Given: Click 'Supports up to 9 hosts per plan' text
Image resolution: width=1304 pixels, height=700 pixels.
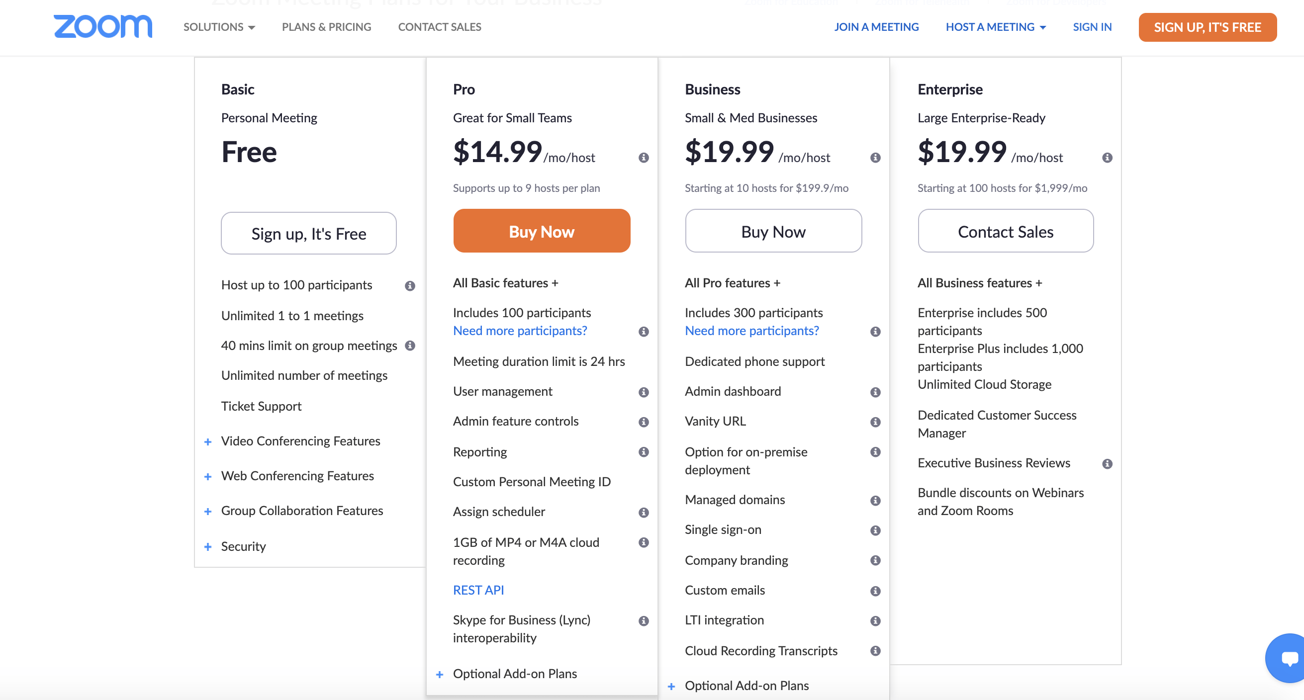Looking at the screenshot, I should [527, 188].
